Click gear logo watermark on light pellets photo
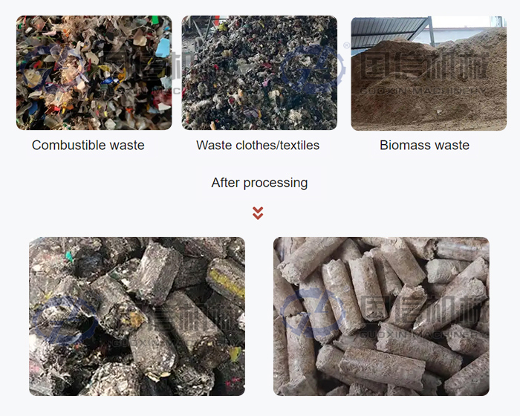The width and height of the screenshot is (520, 416). click(x=313, y=313)
